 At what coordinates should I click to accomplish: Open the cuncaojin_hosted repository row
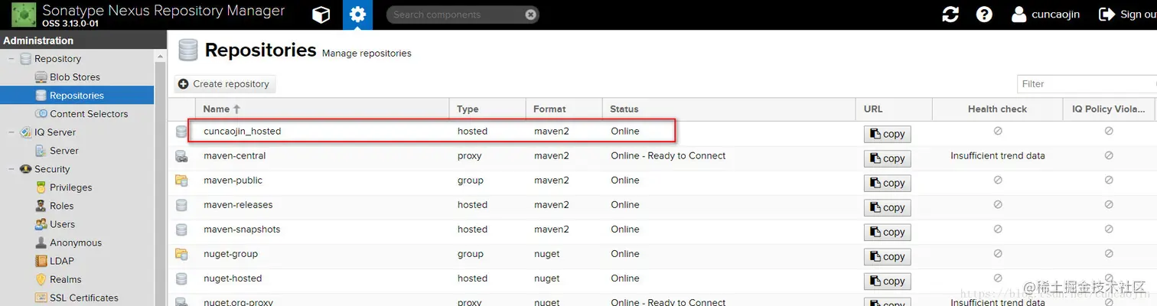662,132
